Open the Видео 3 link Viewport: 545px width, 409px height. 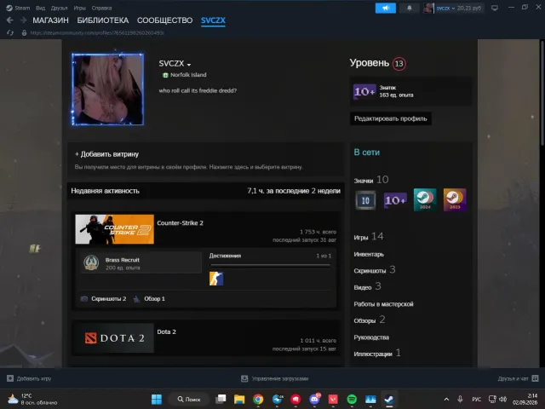click(x=367, y=286)
